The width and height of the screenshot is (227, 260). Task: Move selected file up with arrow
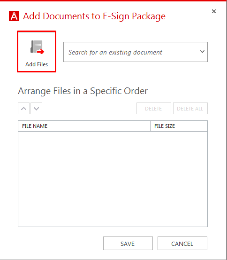(x=23, y=109)
